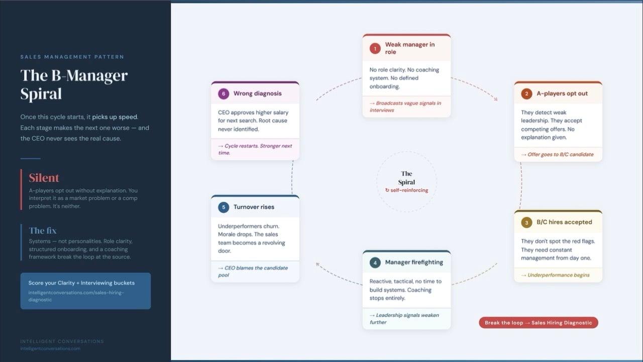Select the Score your Clarity + Interviewing buckets card

coord(85,291)
